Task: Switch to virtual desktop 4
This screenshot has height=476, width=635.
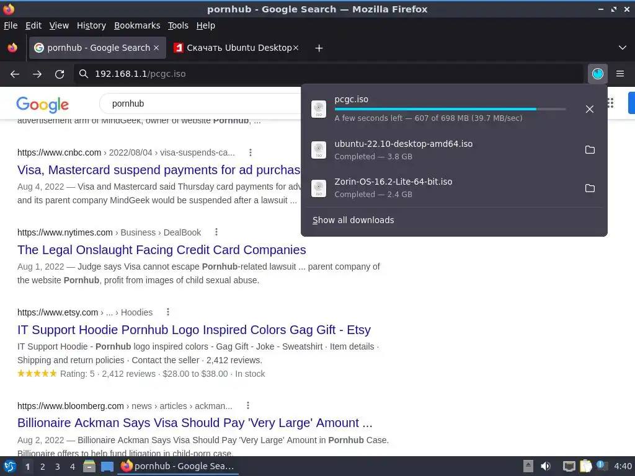Action: (x=73, y=467)
